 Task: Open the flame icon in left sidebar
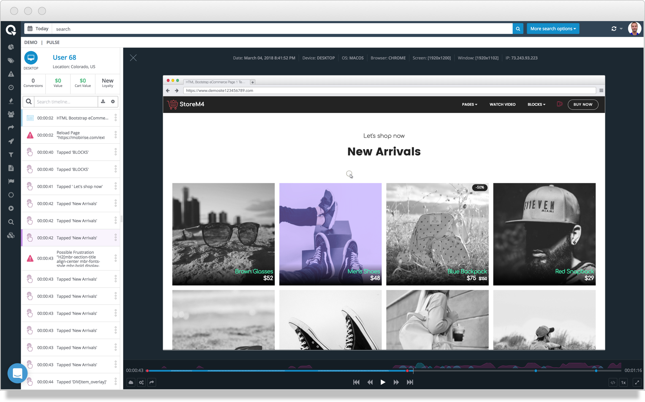[11, 101]
